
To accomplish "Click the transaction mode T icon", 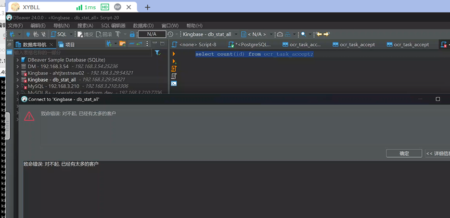I will [118, 34].
